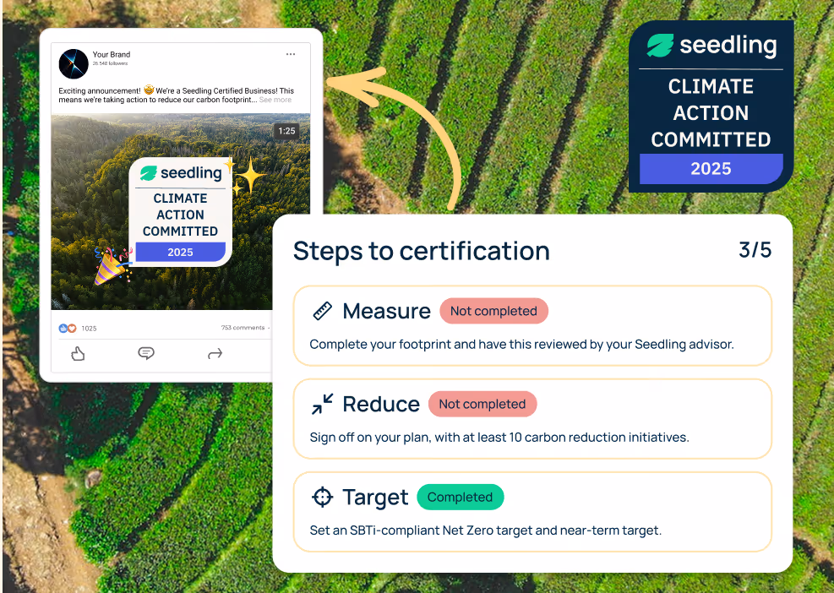Toggle the Completed badge on Target

point(460,497)
